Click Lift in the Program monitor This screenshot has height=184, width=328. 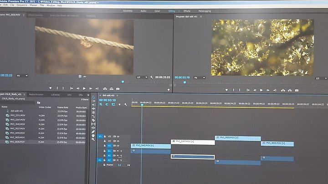(283, 90)
